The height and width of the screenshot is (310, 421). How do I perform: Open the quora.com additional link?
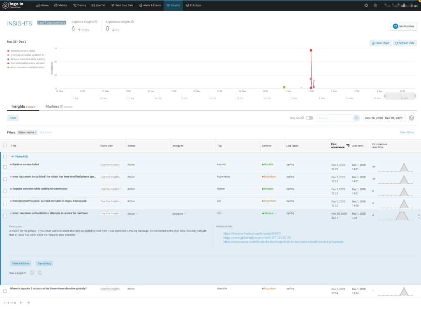click(x=284, y=242)
